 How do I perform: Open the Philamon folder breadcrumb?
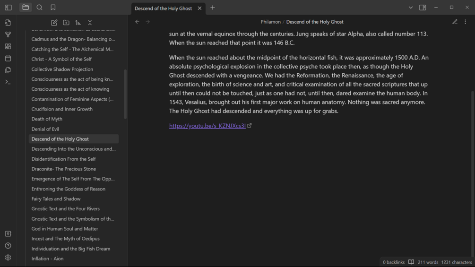(270, 22)
